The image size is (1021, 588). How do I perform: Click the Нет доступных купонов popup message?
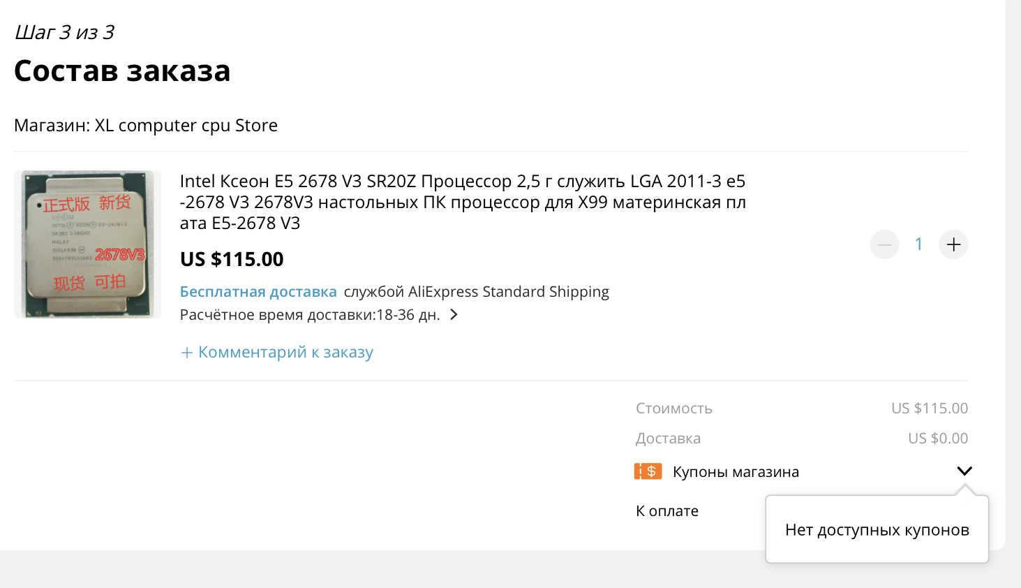click(x=877, y=530)
